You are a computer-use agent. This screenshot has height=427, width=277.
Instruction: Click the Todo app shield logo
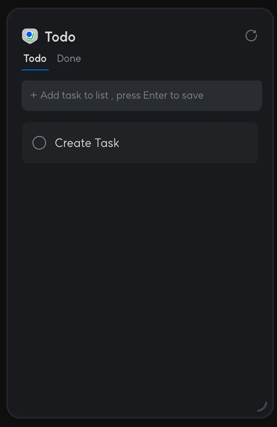tap(30, 36)
